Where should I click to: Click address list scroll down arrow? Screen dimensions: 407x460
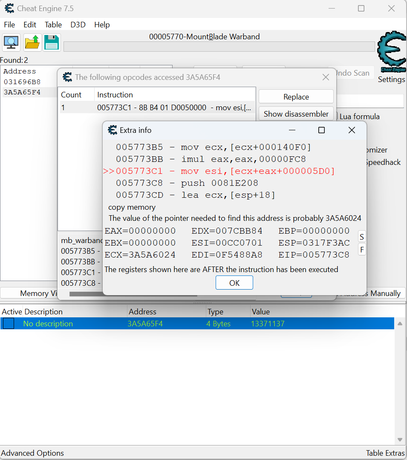click(400, 439)
